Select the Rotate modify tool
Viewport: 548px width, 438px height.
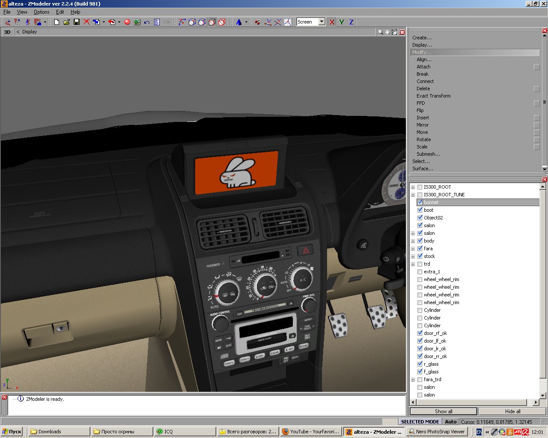[x=423, y=139]
